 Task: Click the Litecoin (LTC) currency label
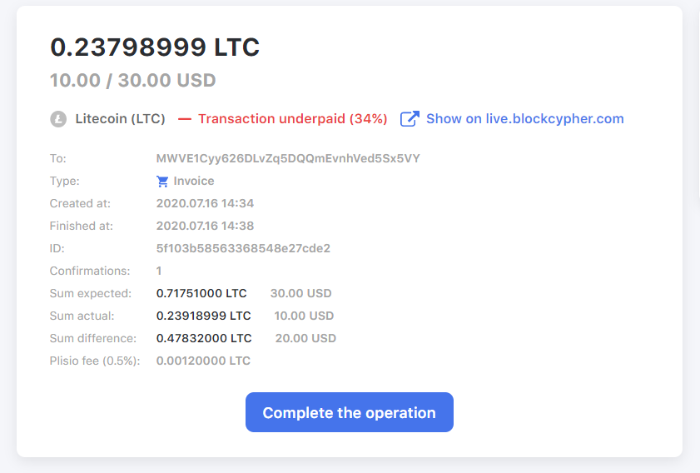(120, 119)
